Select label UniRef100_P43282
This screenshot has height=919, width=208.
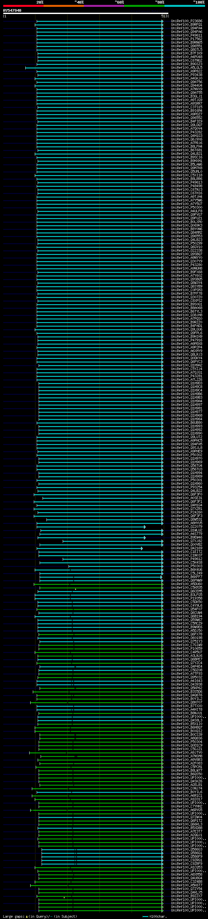(x=187, y=132)
